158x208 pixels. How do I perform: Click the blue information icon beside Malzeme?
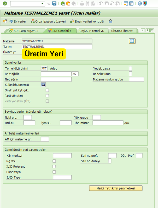[132, 41]
